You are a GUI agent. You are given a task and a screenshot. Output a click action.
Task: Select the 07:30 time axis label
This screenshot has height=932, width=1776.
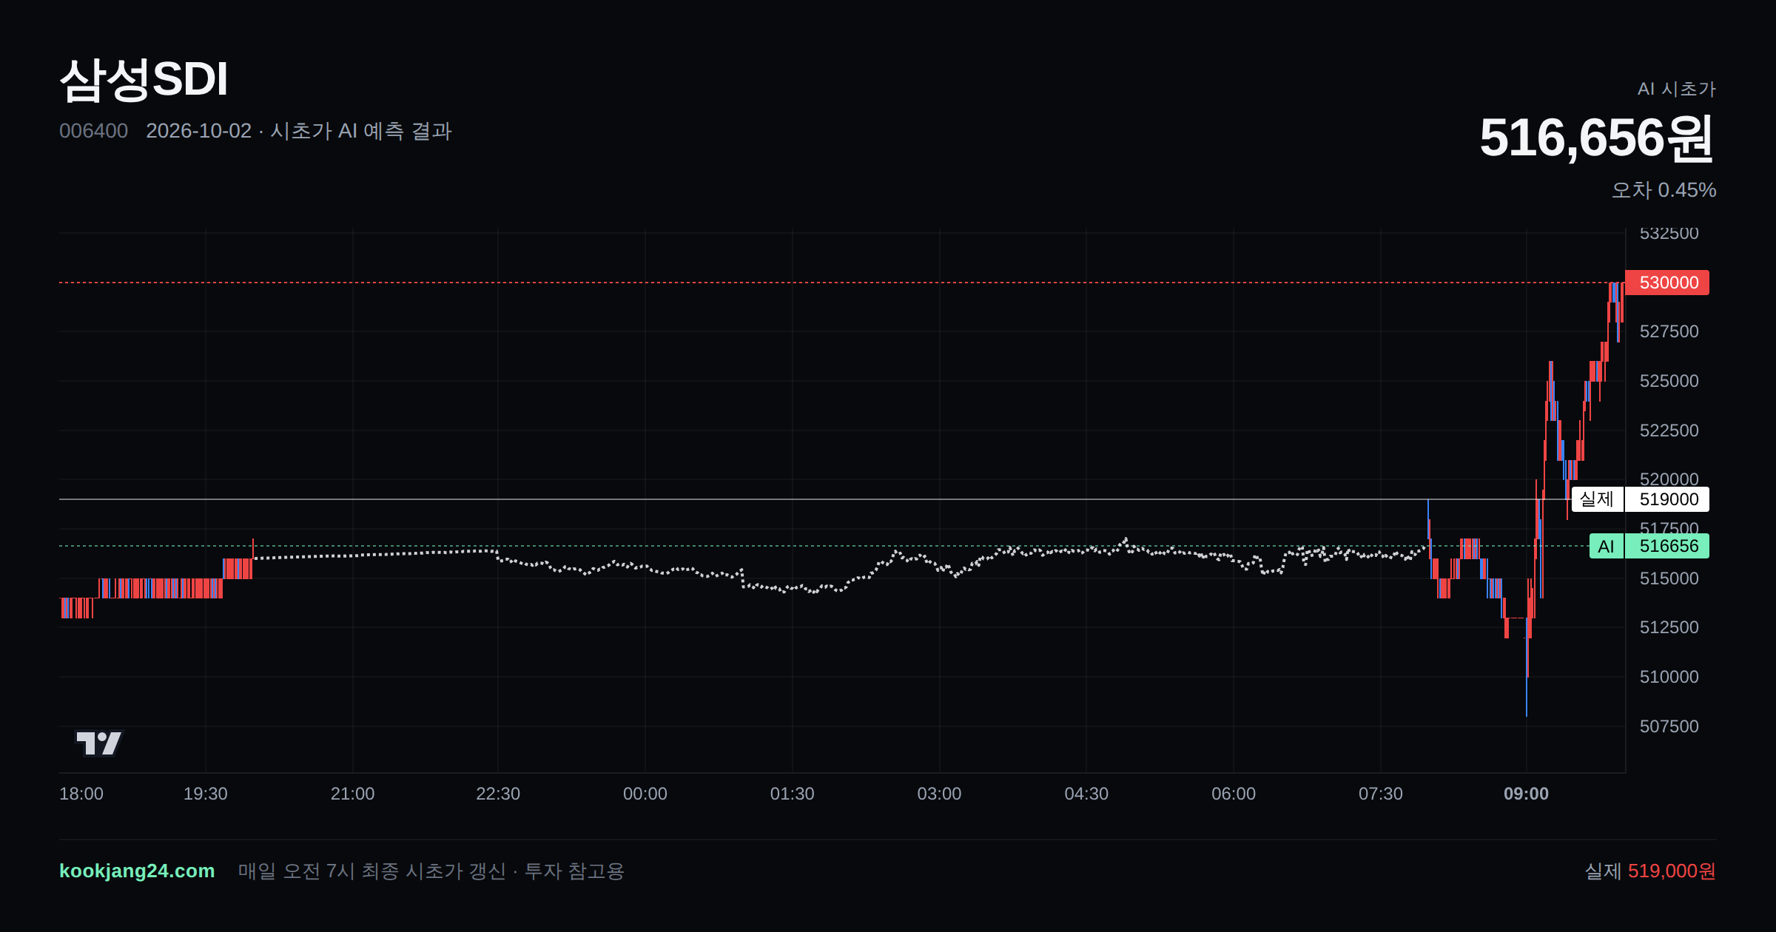click(1381, 794)
